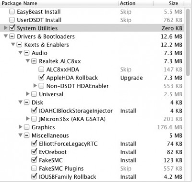The image size is (192, 182).
Task: Uncheck ElliottForceLegacyRTC
Action: coord(34,144)
